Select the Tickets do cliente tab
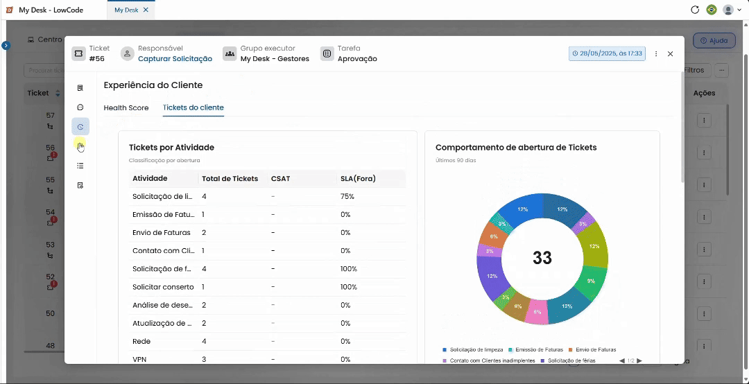Viewport: 749px width, 384px height. point(193,107)
